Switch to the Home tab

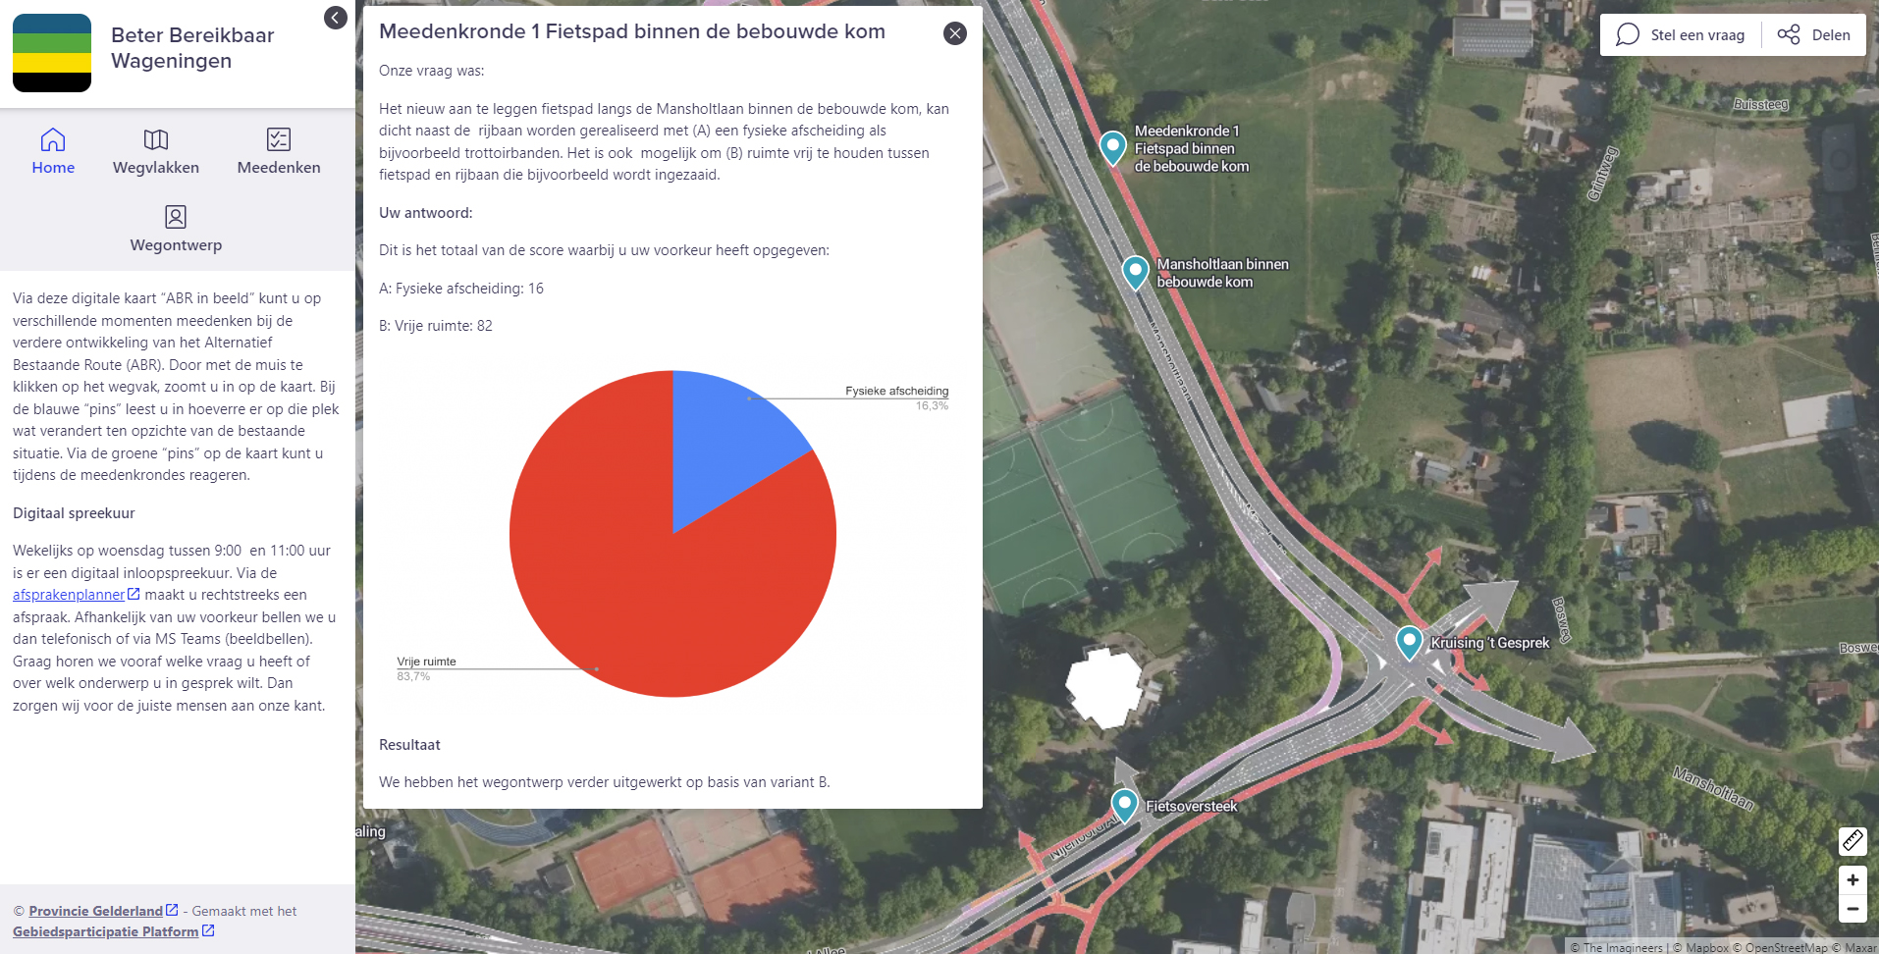[x=53, y=149]
